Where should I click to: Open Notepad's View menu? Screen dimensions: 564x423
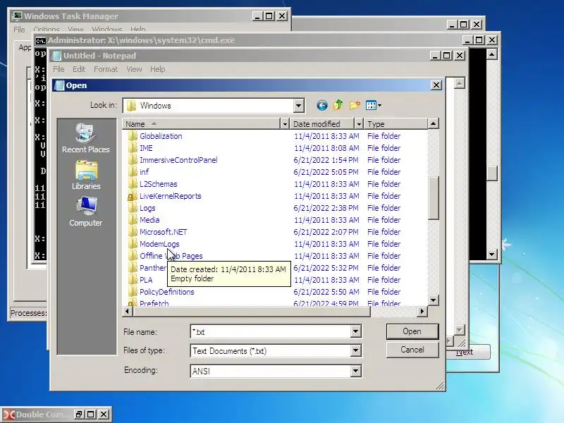tap(134, 69)
